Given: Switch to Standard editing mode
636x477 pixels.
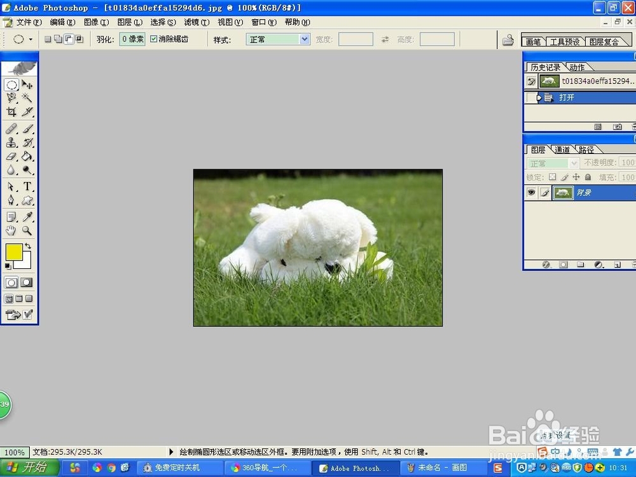Looking at the screenshot, I should (11, 282).
